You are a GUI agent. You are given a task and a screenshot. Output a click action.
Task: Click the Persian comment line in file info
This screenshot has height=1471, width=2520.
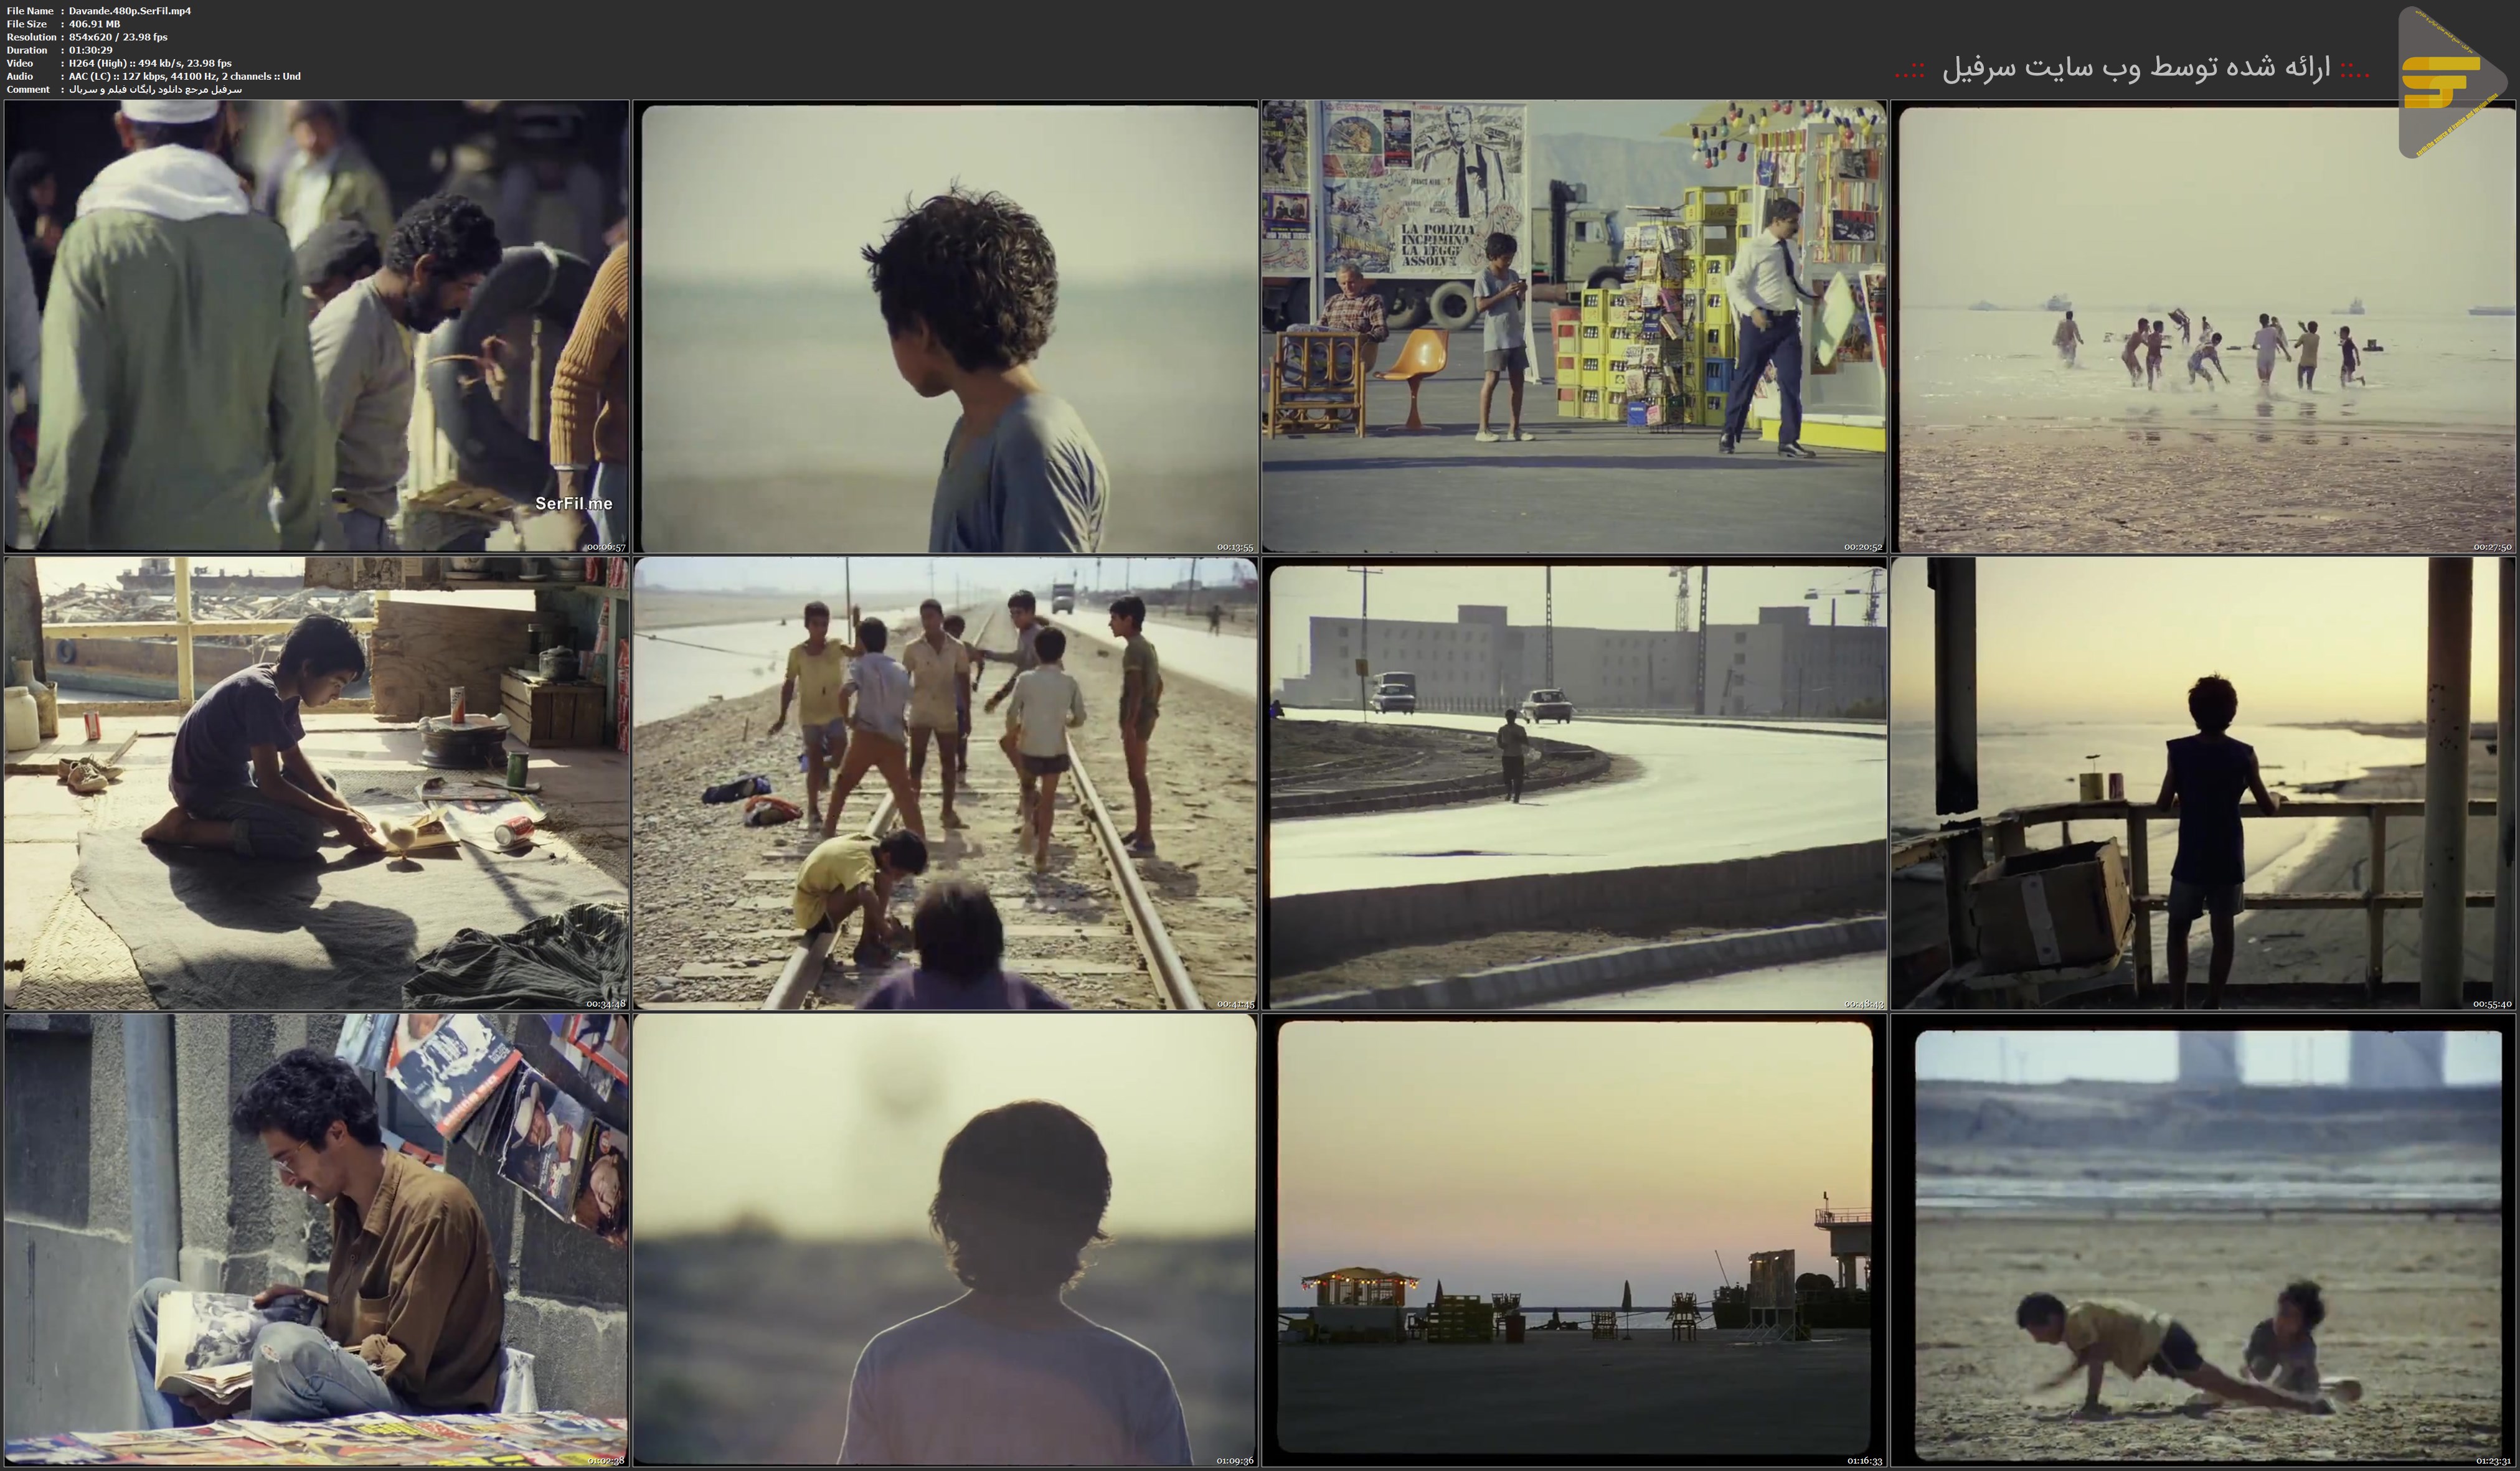click(x=155, y=89)
